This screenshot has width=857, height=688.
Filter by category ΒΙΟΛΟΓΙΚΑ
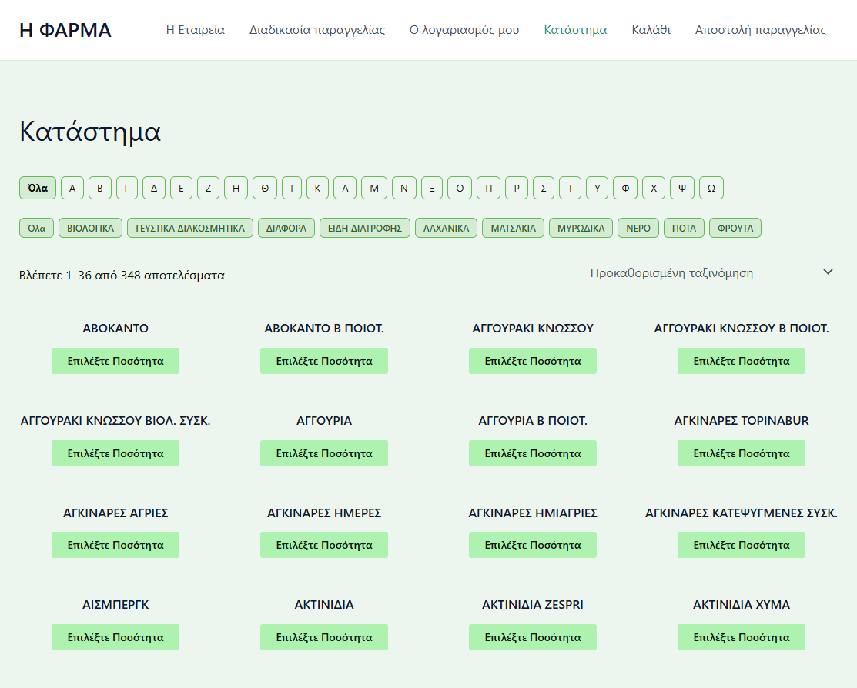point(90,228)
